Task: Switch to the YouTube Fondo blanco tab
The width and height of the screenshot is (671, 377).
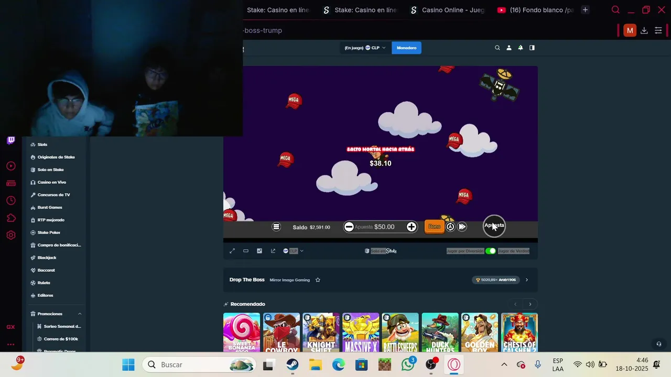Action: [535, 10]
